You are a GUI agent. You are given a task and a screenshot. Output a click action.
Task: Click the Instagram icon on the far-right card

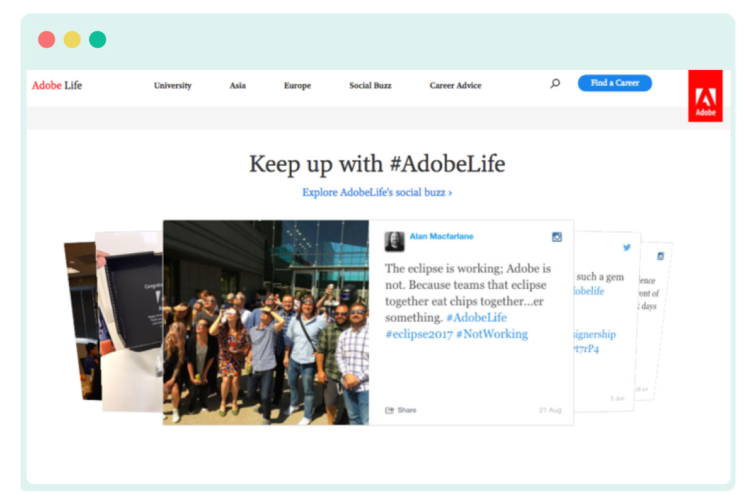(661, 256)
